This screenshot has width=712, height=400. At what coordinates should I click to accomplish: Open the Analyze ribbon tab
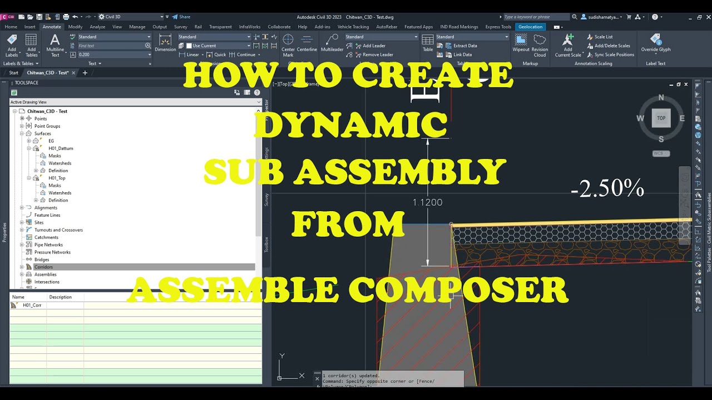97,27
